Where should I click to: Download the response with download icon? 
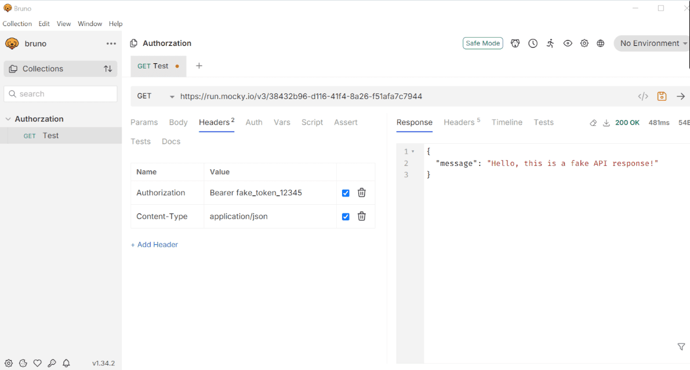point(607,123)
